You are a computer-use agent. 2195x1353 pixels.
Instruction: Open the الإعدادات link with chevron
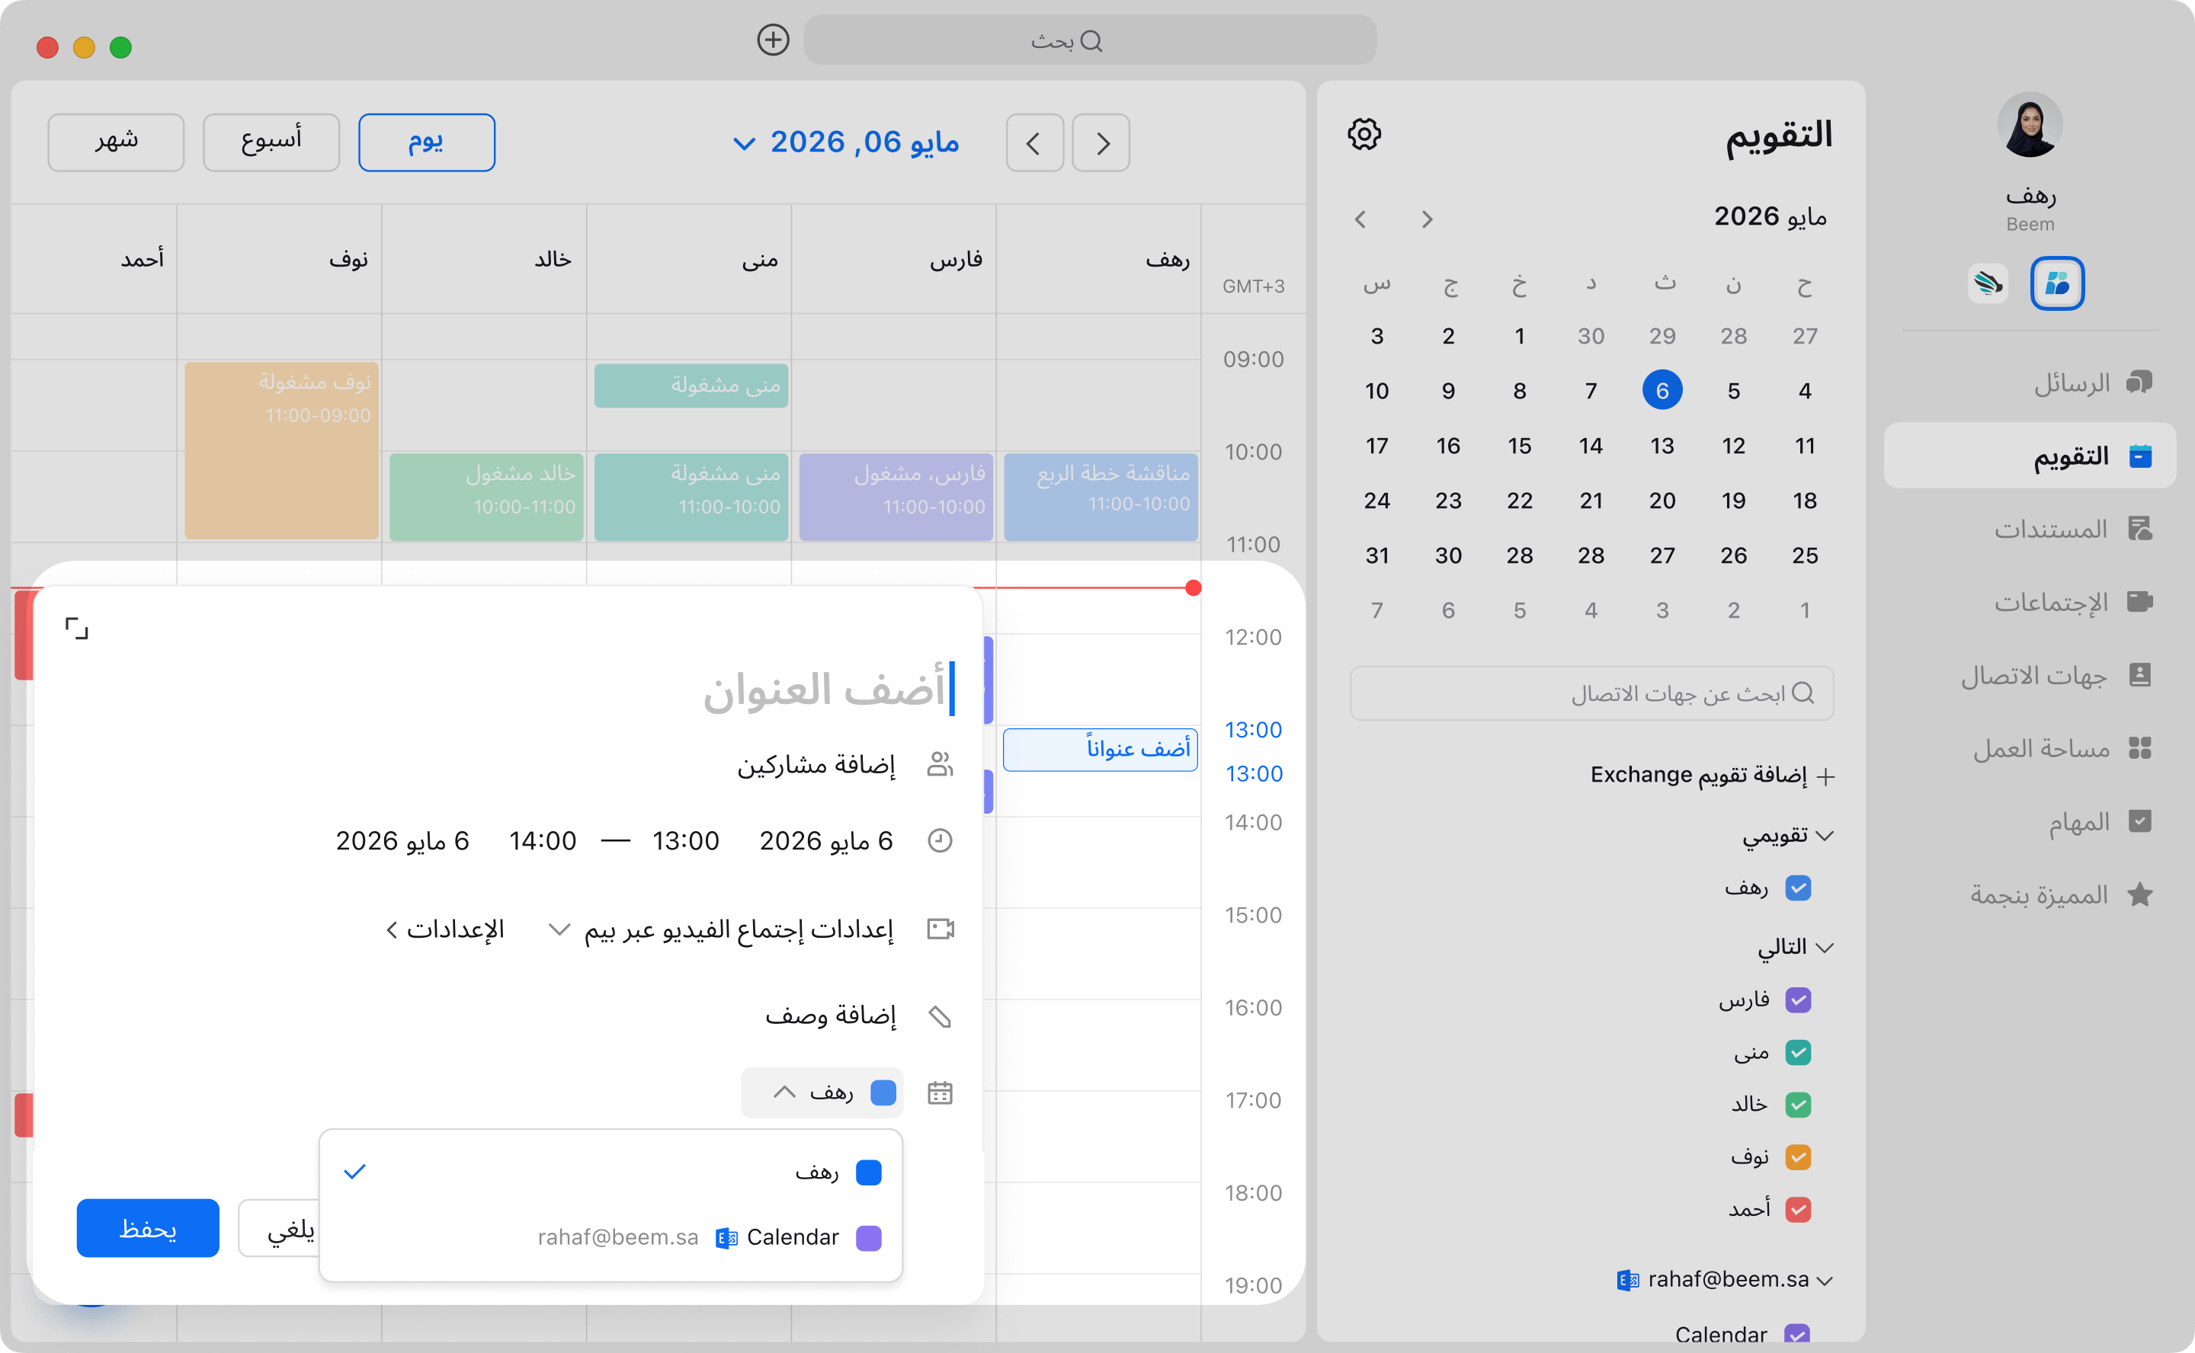pyautogui.click(x=445, y=929)
